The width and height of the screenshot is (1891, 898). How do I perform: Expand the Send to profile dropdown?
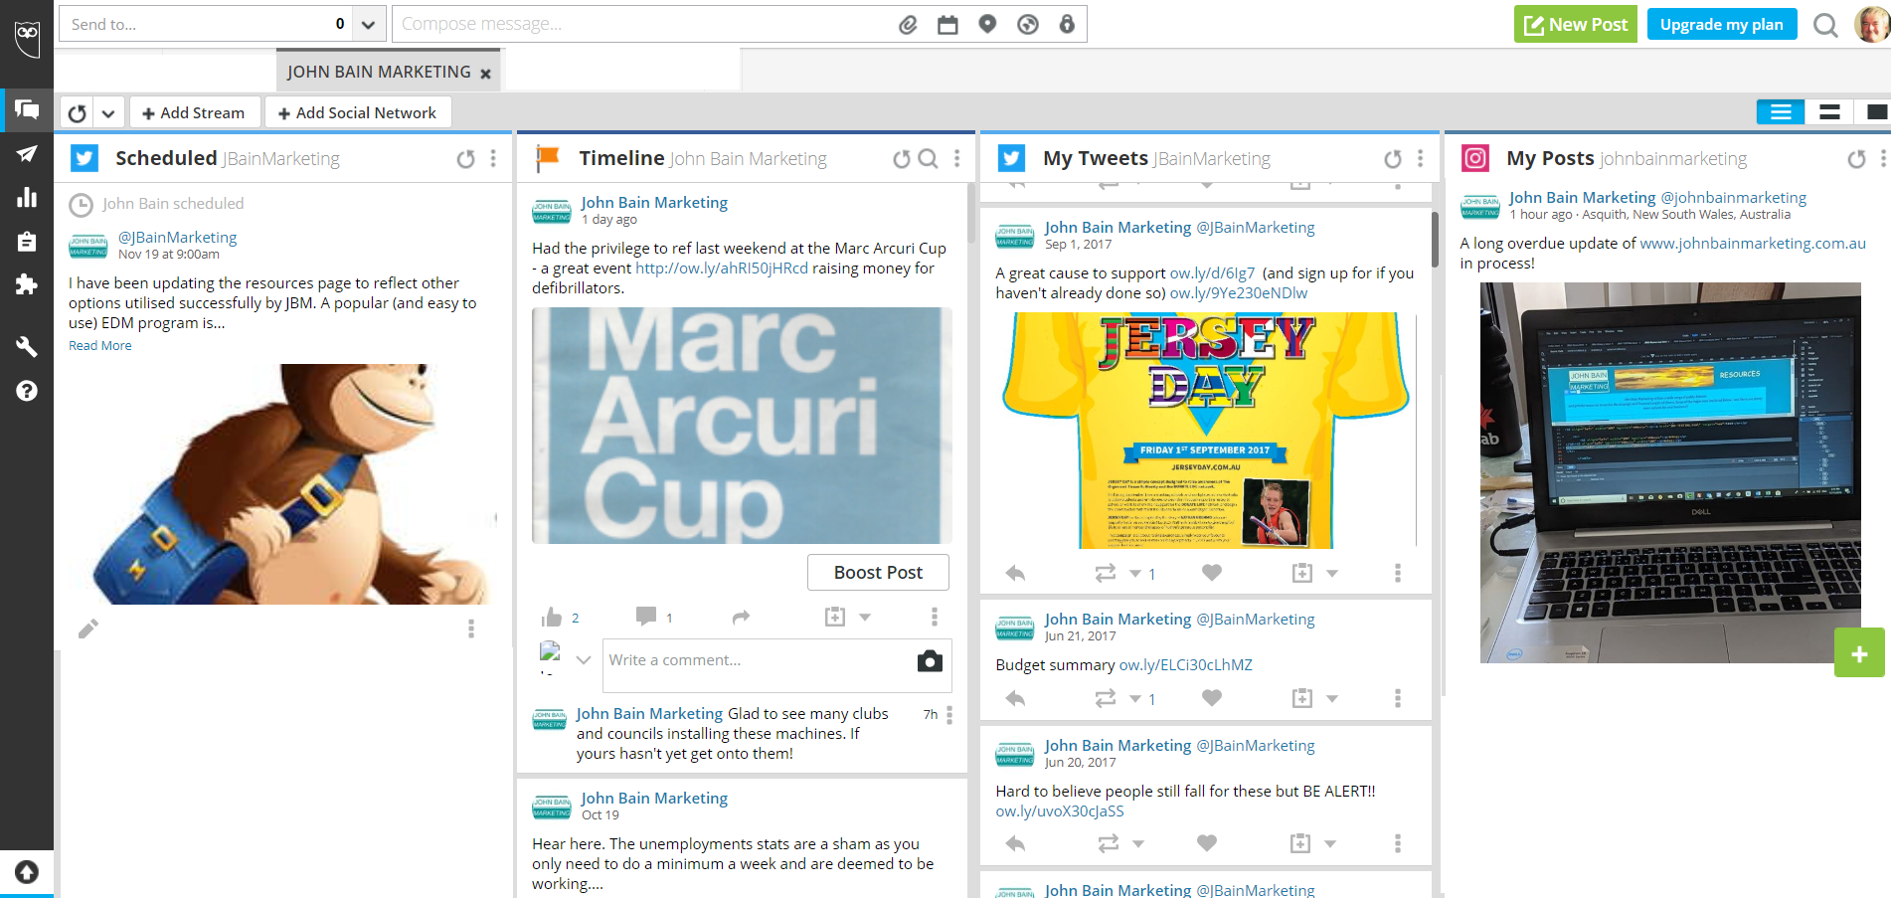(x=368, y=25)
